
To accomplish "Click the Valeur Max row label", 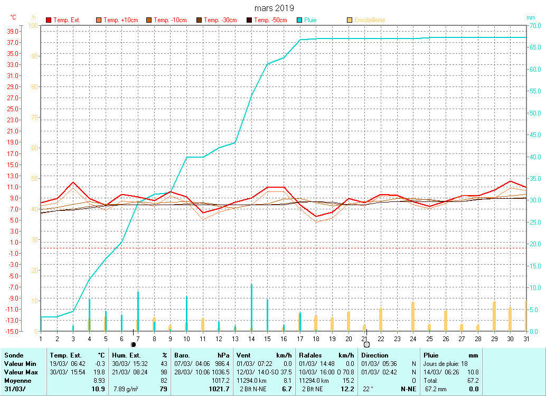I will [x=20, y=372].
